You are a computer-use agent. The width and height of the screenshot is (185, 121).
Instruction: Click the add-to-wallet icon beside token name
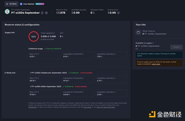click(x=46, y=13)
